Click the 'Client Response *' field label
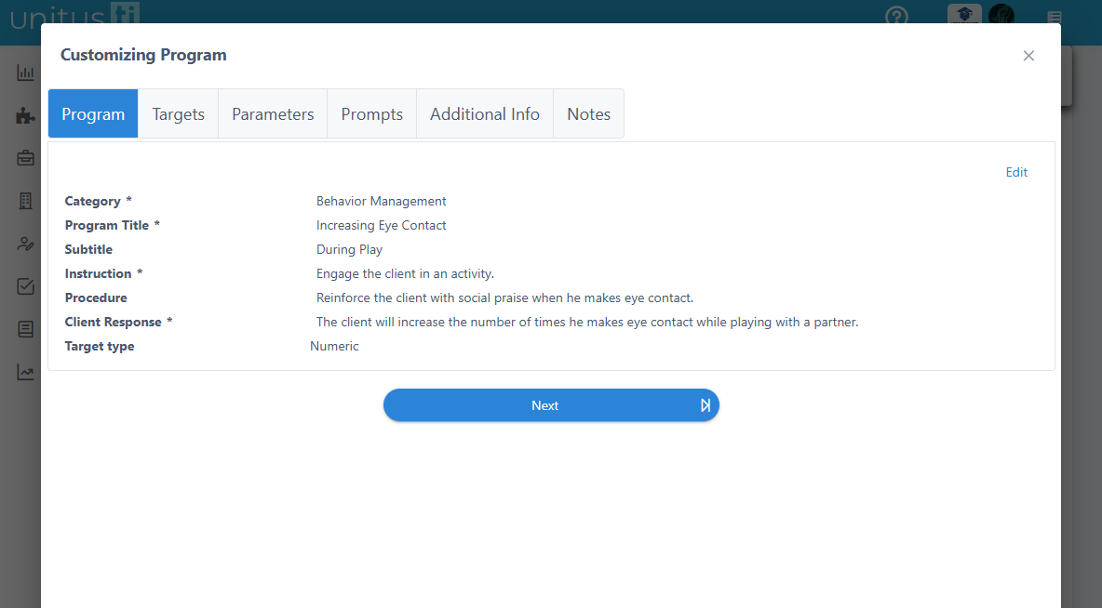 click(x=119, y=323)
